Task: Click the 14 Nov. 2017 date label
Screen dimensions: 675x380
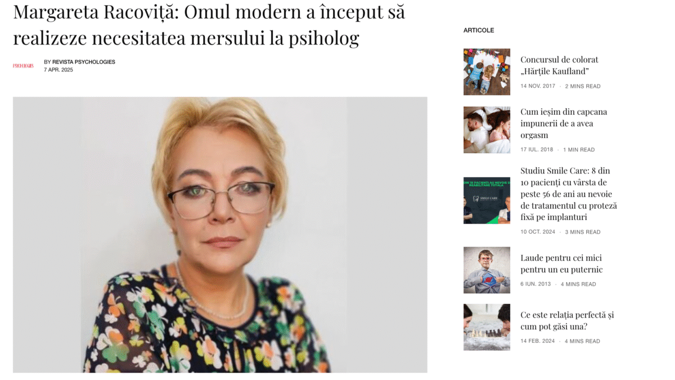Action: [538, 86]
